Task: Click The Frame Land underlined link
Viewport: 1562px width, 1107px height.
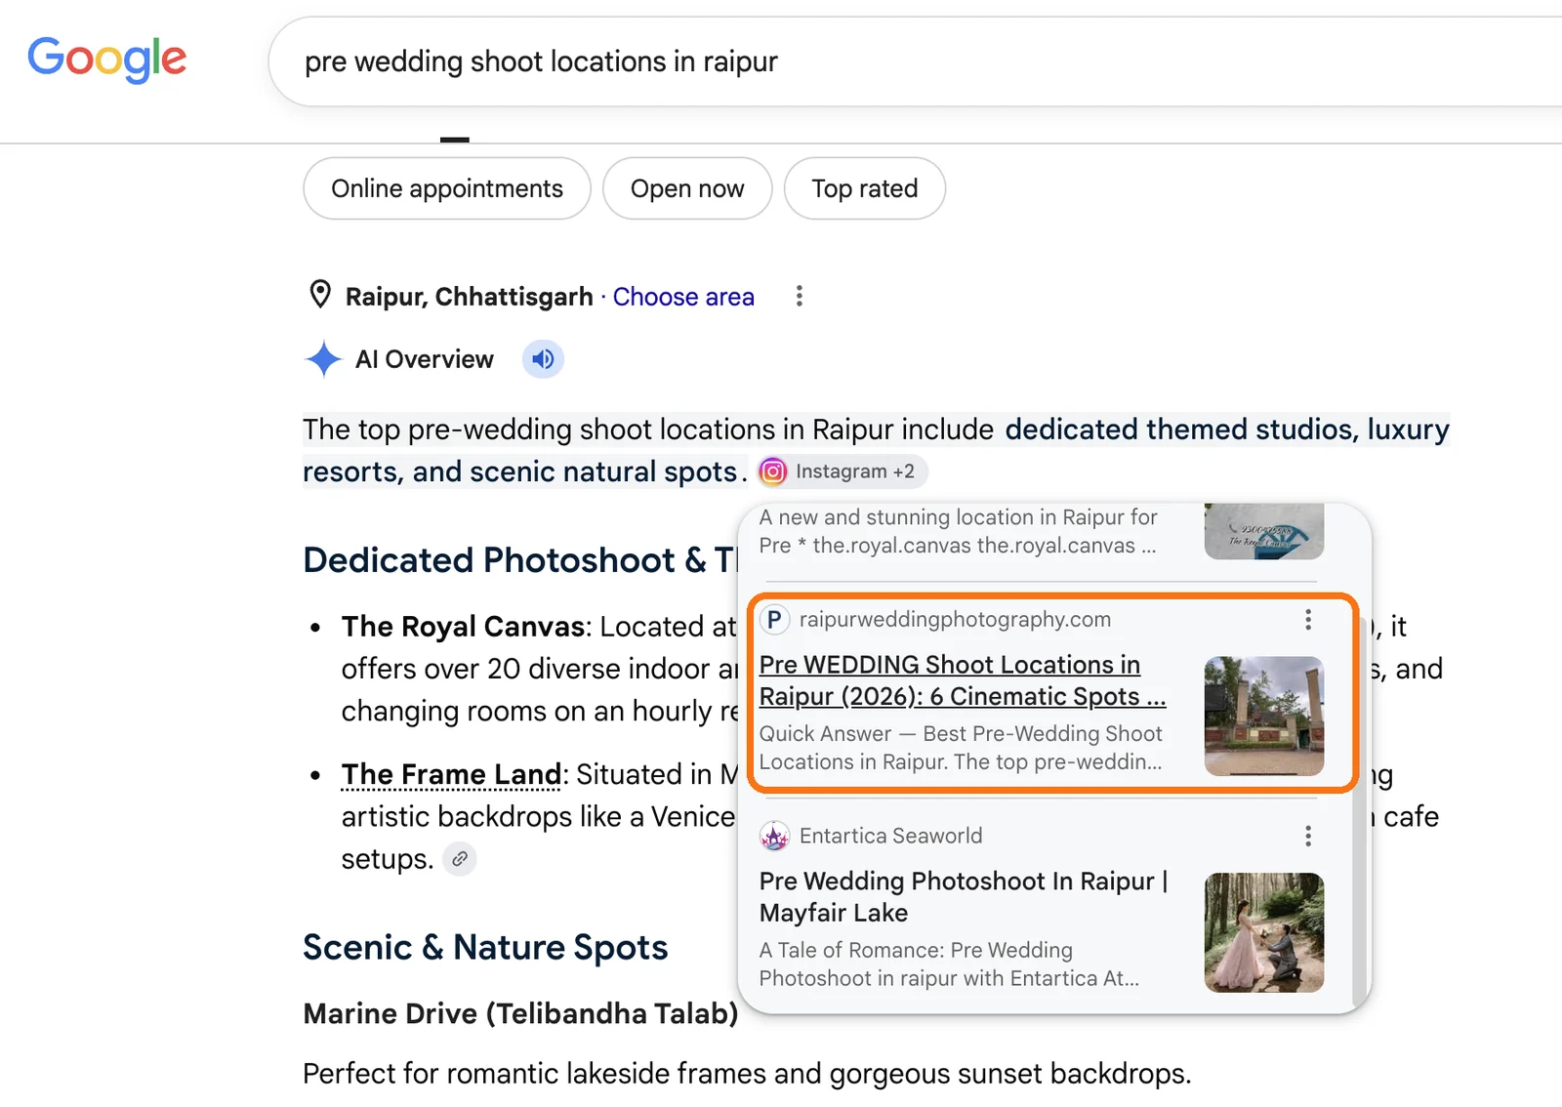Action: [452, 774]
